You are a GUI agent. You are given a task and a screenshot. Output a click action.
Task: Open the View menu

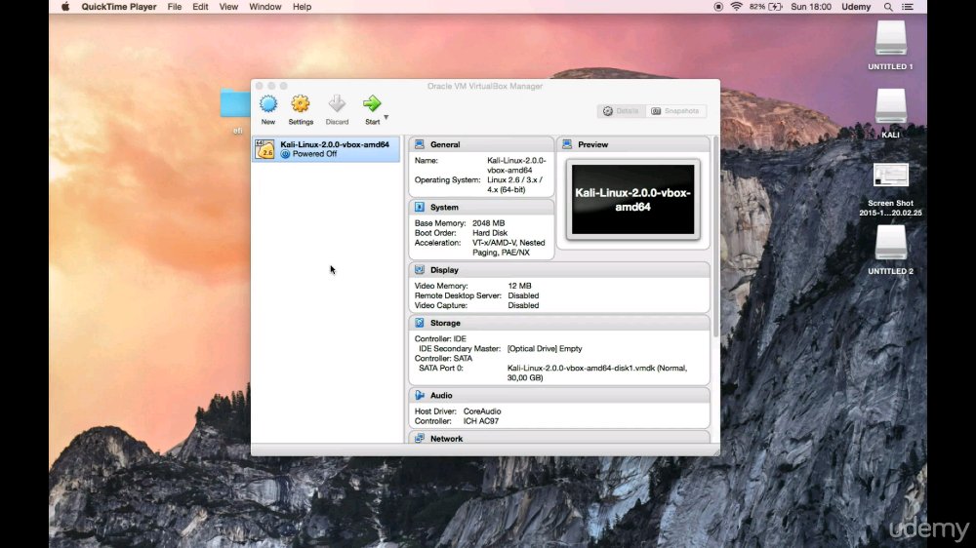point(228,7)
